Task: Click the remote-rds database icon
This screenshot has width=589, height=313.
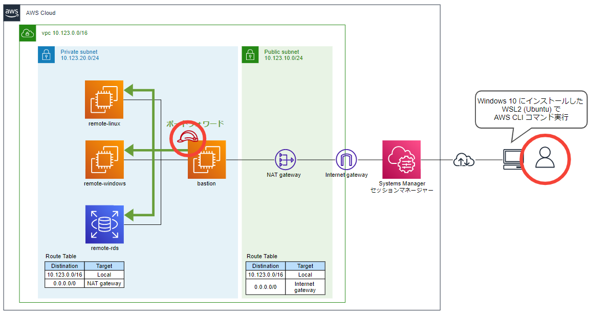Action: point(104,224)
